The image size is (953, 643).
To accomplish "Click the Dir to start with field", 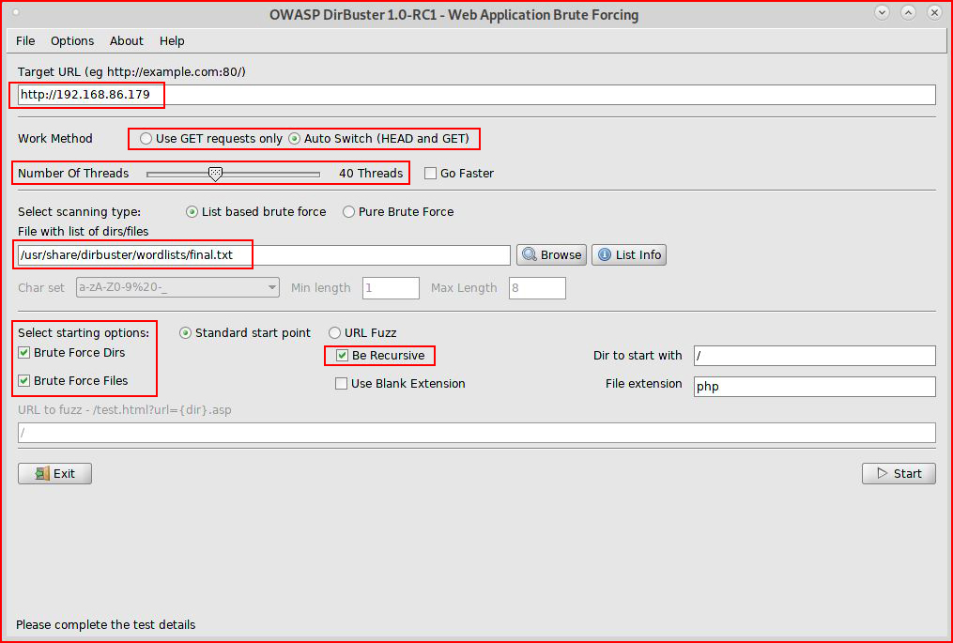I will [814, 356].
